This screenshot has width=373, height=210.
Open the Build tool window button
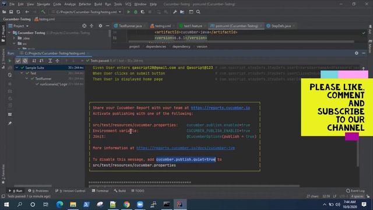pos(120,191)
